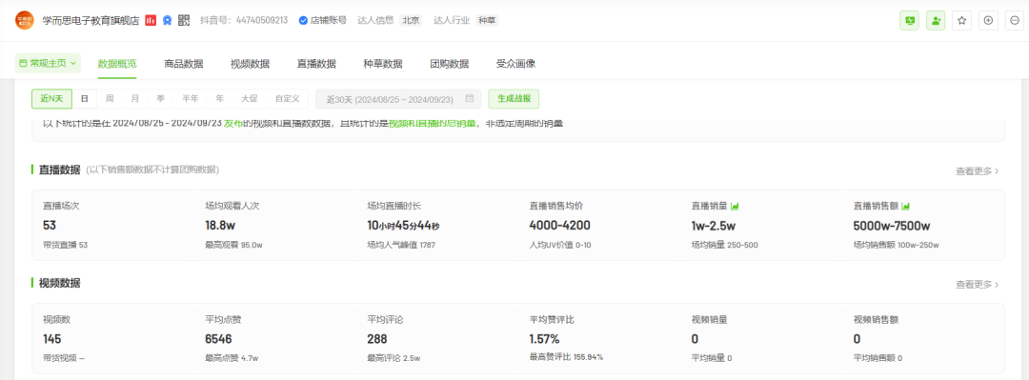Select the 大促 period option

pyautogui.click(x=250, y=99)
